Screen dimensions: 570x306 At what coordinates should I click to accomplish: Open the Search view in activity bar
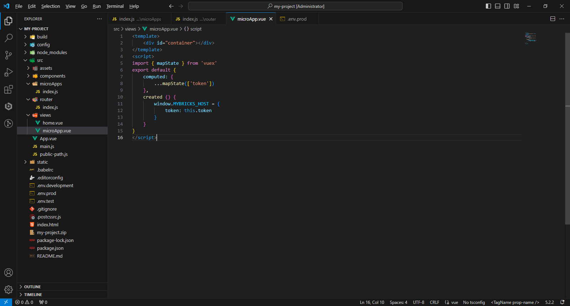[x=9, y=38]
